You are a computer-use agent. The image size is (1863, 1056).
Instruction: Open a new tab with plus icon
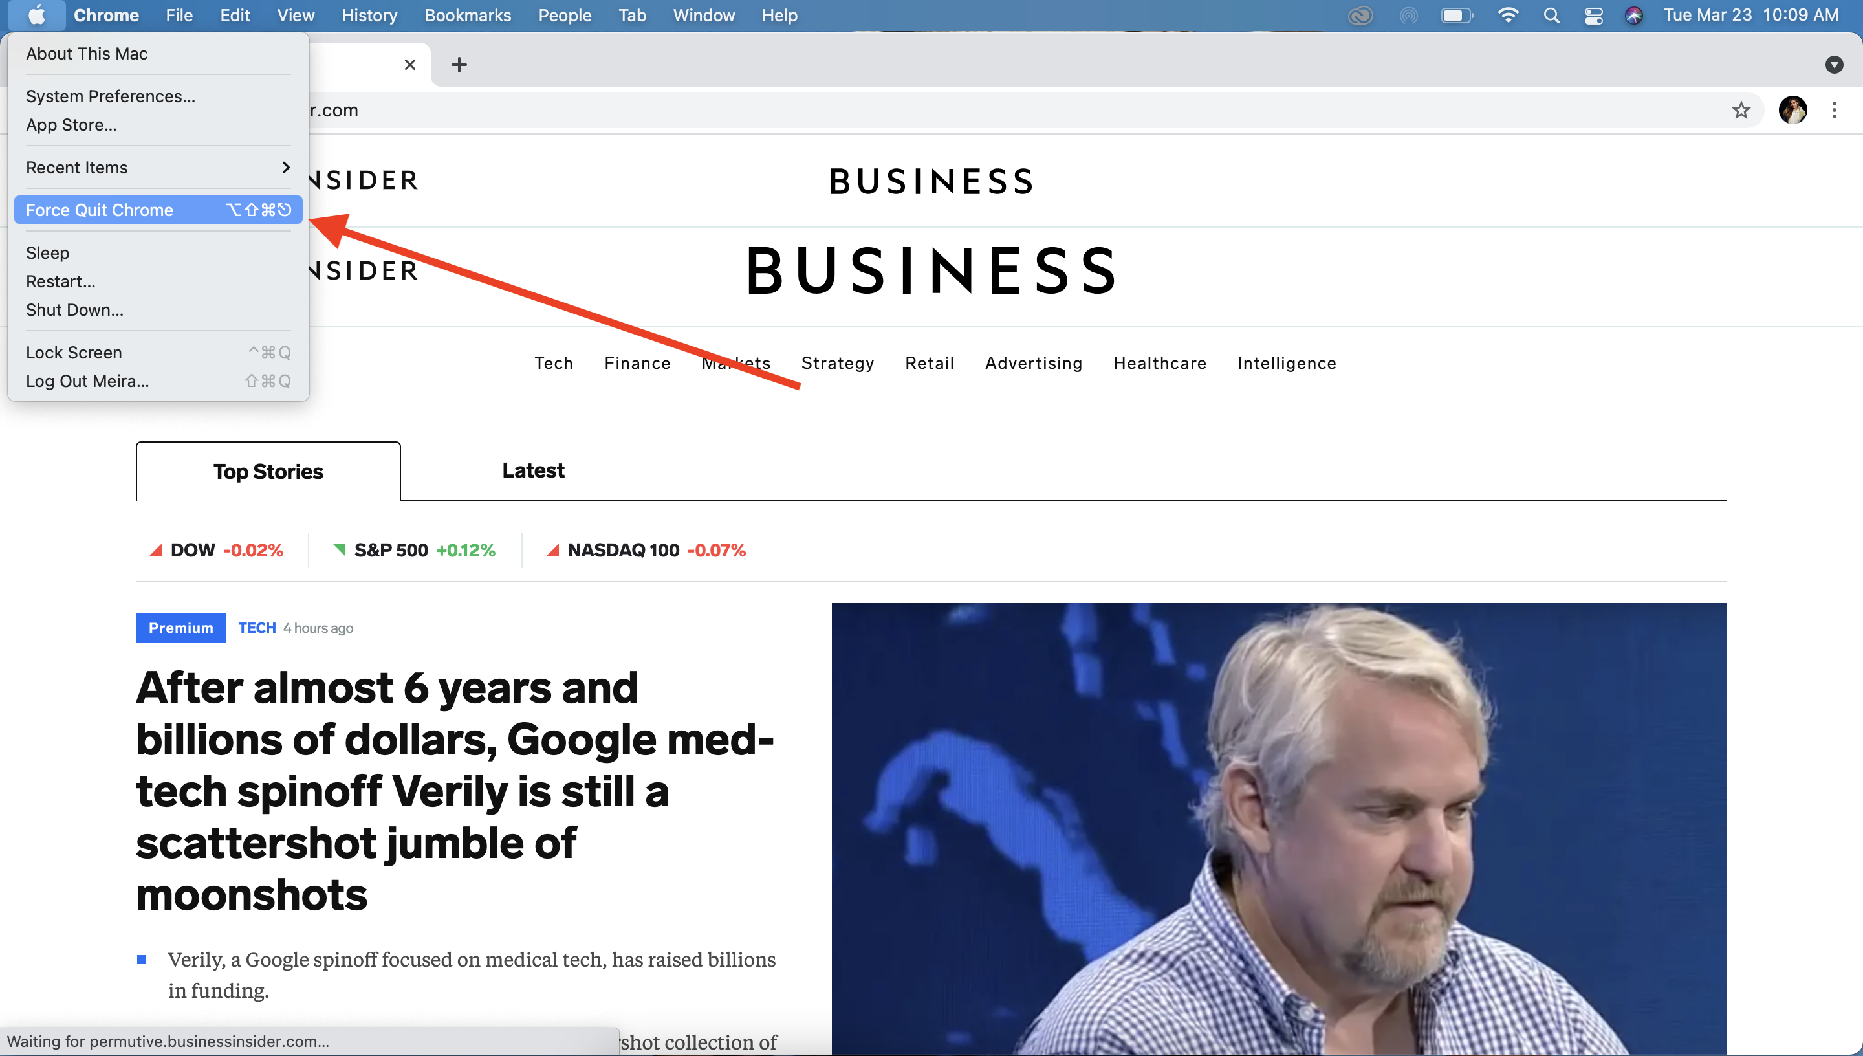point(459,65)
